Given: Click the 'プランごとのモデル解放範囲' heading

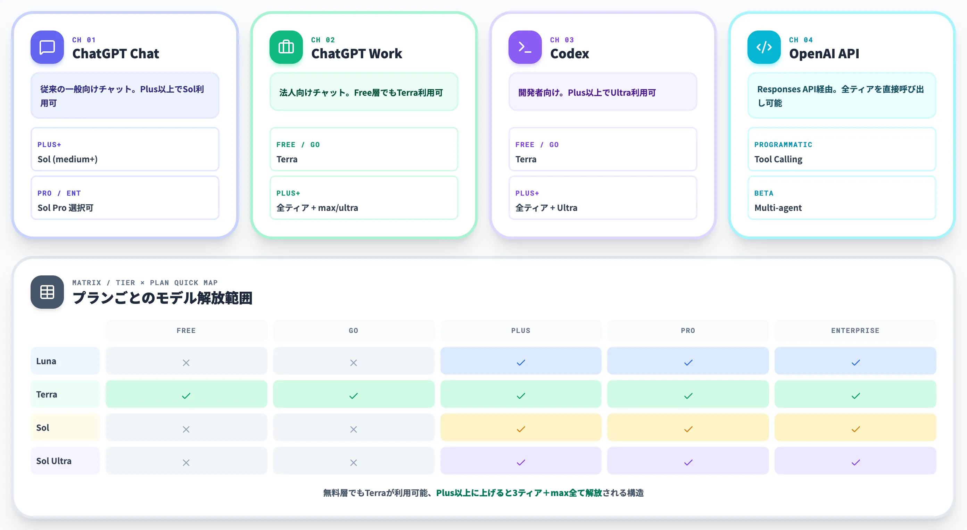Looking at the screenshot, I should pos(162,298).
